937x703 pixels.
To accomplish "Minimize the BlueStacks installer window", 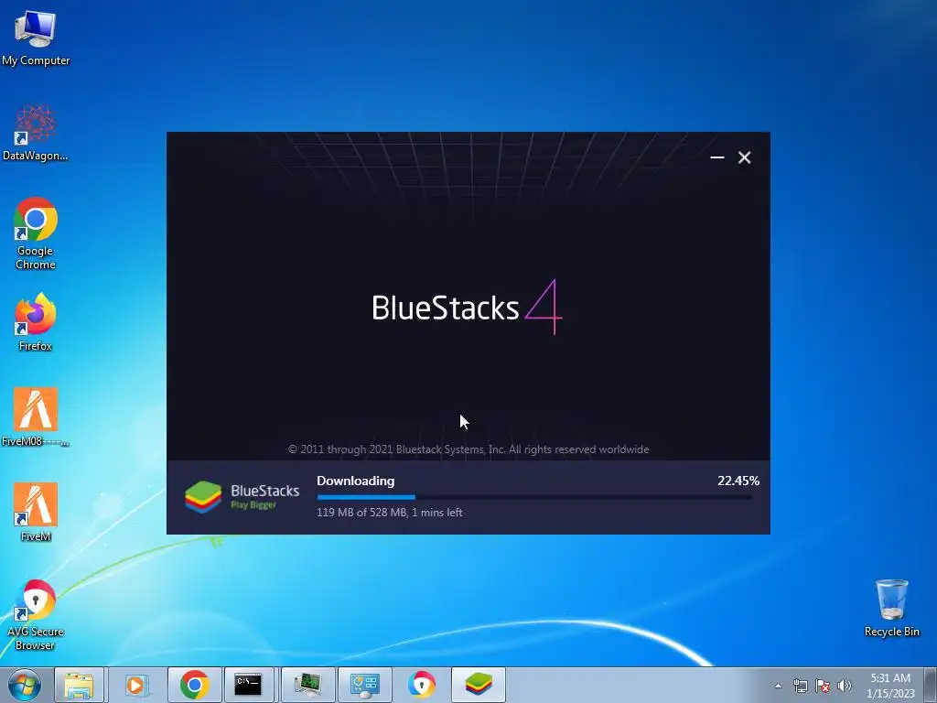I will tap(717, 157).
